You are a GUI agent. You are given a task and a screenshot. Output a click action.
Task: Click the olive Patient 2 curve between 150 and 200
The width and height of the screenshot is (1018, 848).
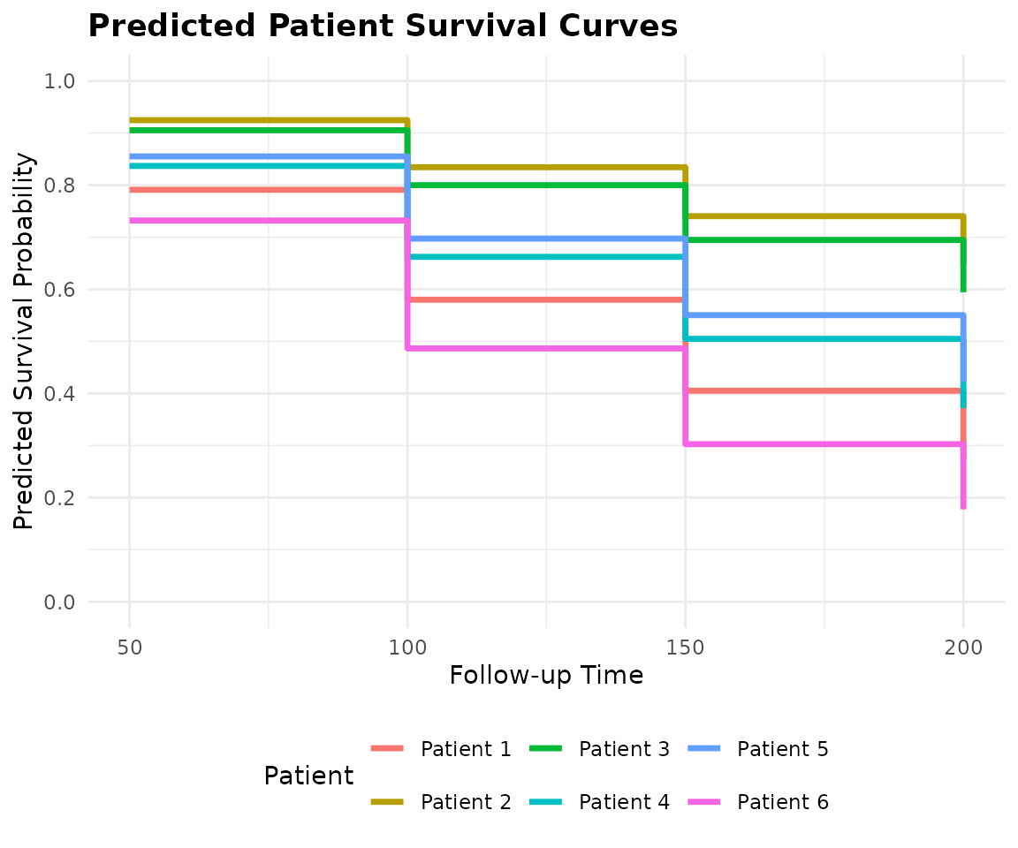(x=824, y=216)
